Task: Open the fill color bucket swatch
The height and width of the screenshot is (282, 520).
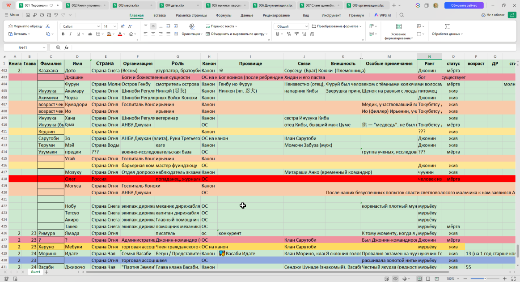Action: 109,34
